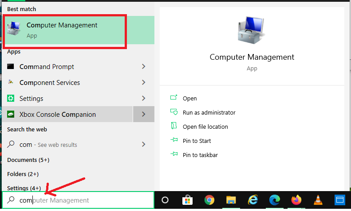Show Documents (5+) results group
Screen dimensions: 351x211
point(28,160)
